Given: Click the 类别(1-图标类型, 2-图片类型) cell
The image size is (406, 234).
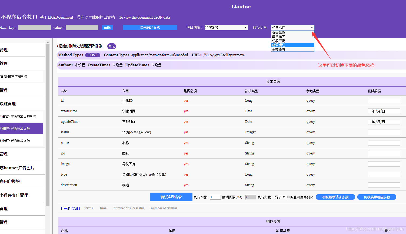Looking at the screenshot, I should pyautogui.click(x=144, y=174).
